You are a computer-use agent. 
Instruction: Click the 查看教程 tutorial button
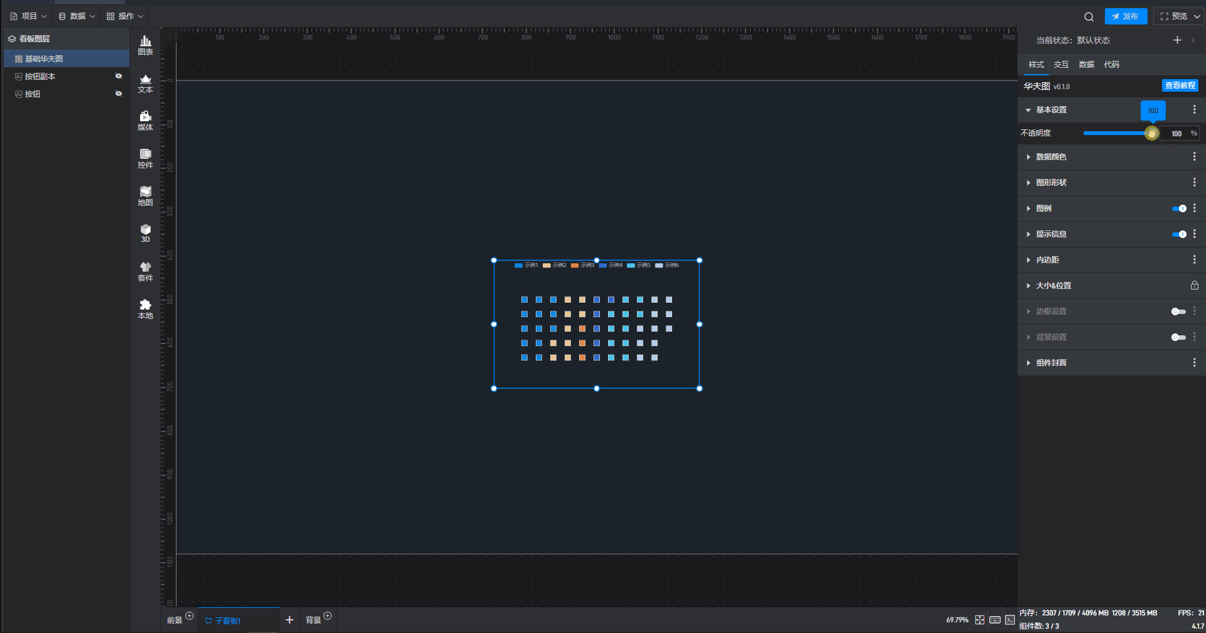[x=1180, y=85]
